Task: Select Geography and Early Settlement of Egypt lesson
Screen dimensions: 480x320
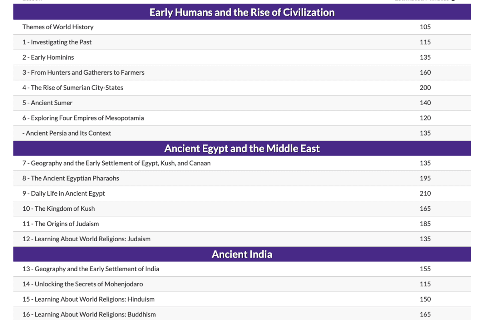Action: [116, 163]
